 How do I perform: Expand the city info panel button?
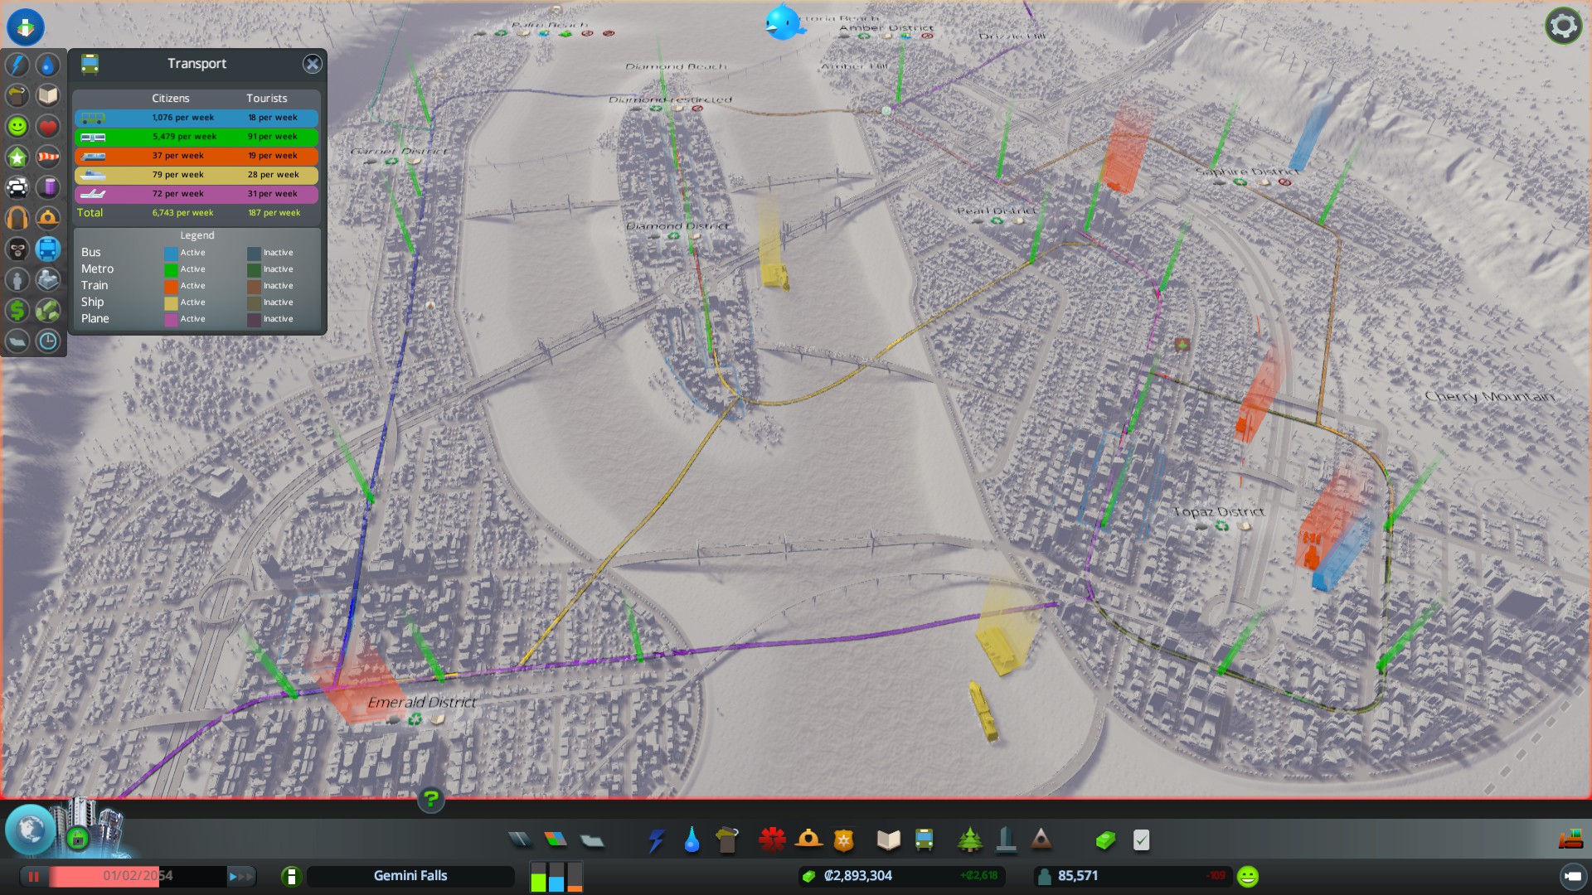click(x=291, y=876)
